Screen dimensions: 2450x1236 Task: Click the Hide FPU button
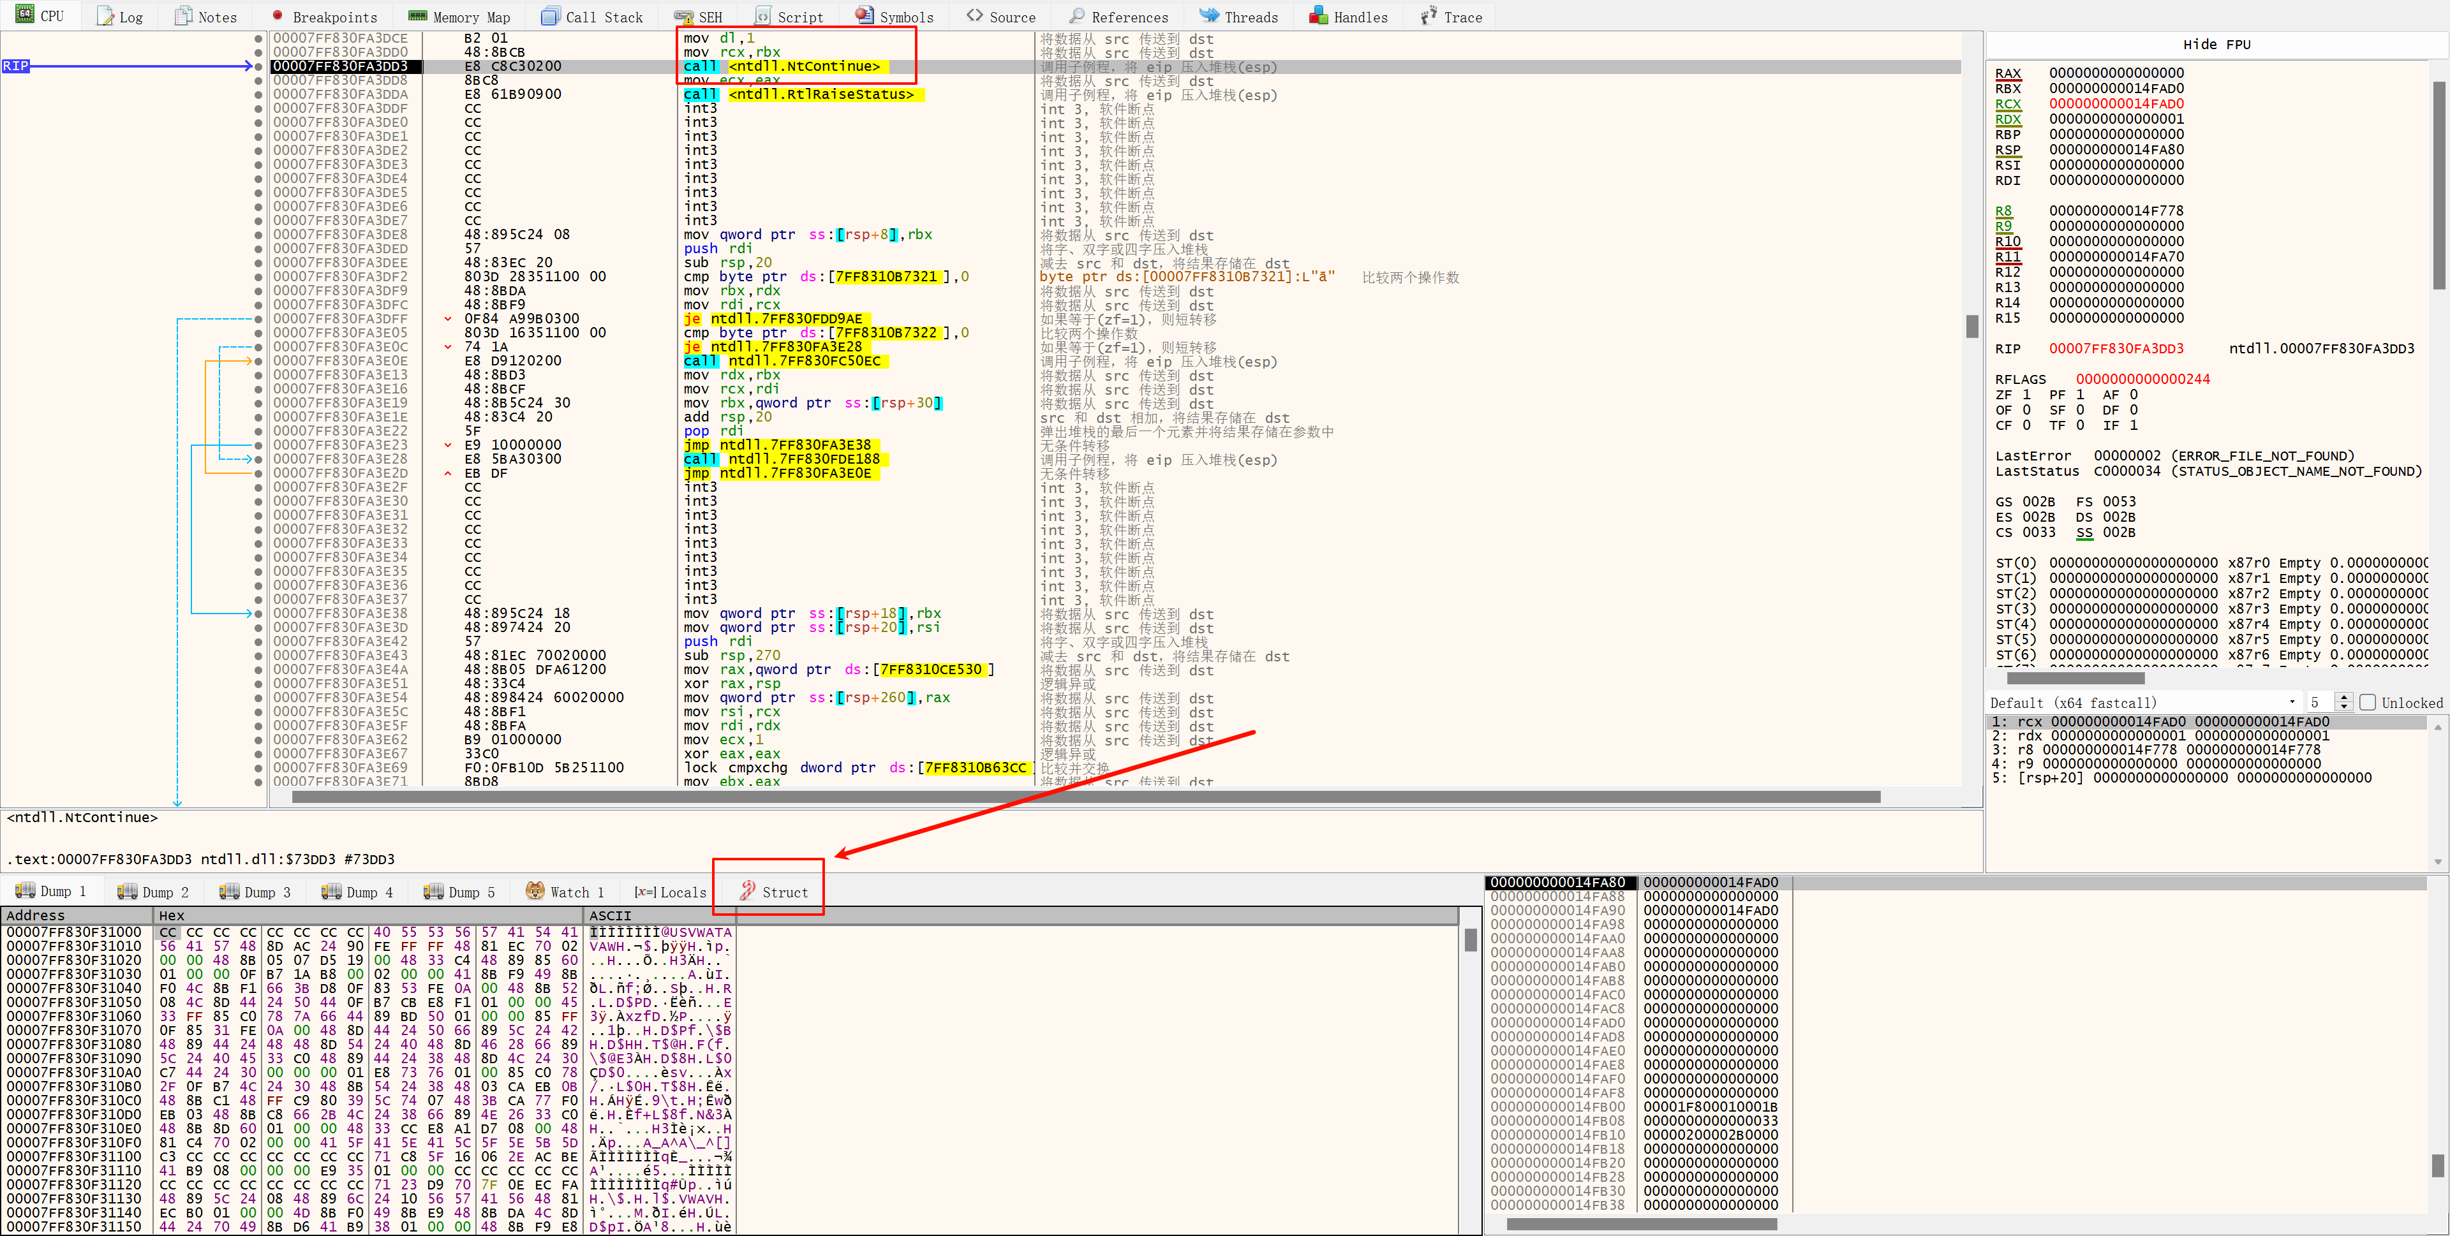click(x=2216, y=44)
